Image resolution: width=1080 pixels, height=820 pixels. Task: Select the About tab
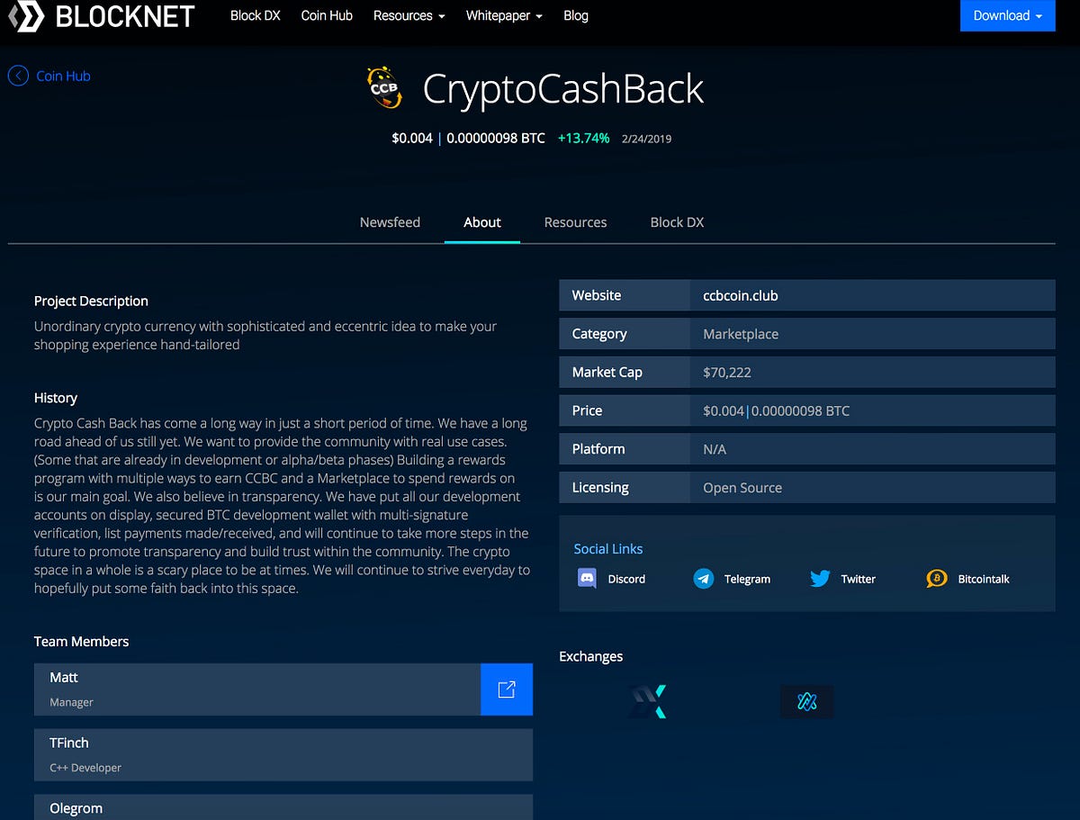482,222
